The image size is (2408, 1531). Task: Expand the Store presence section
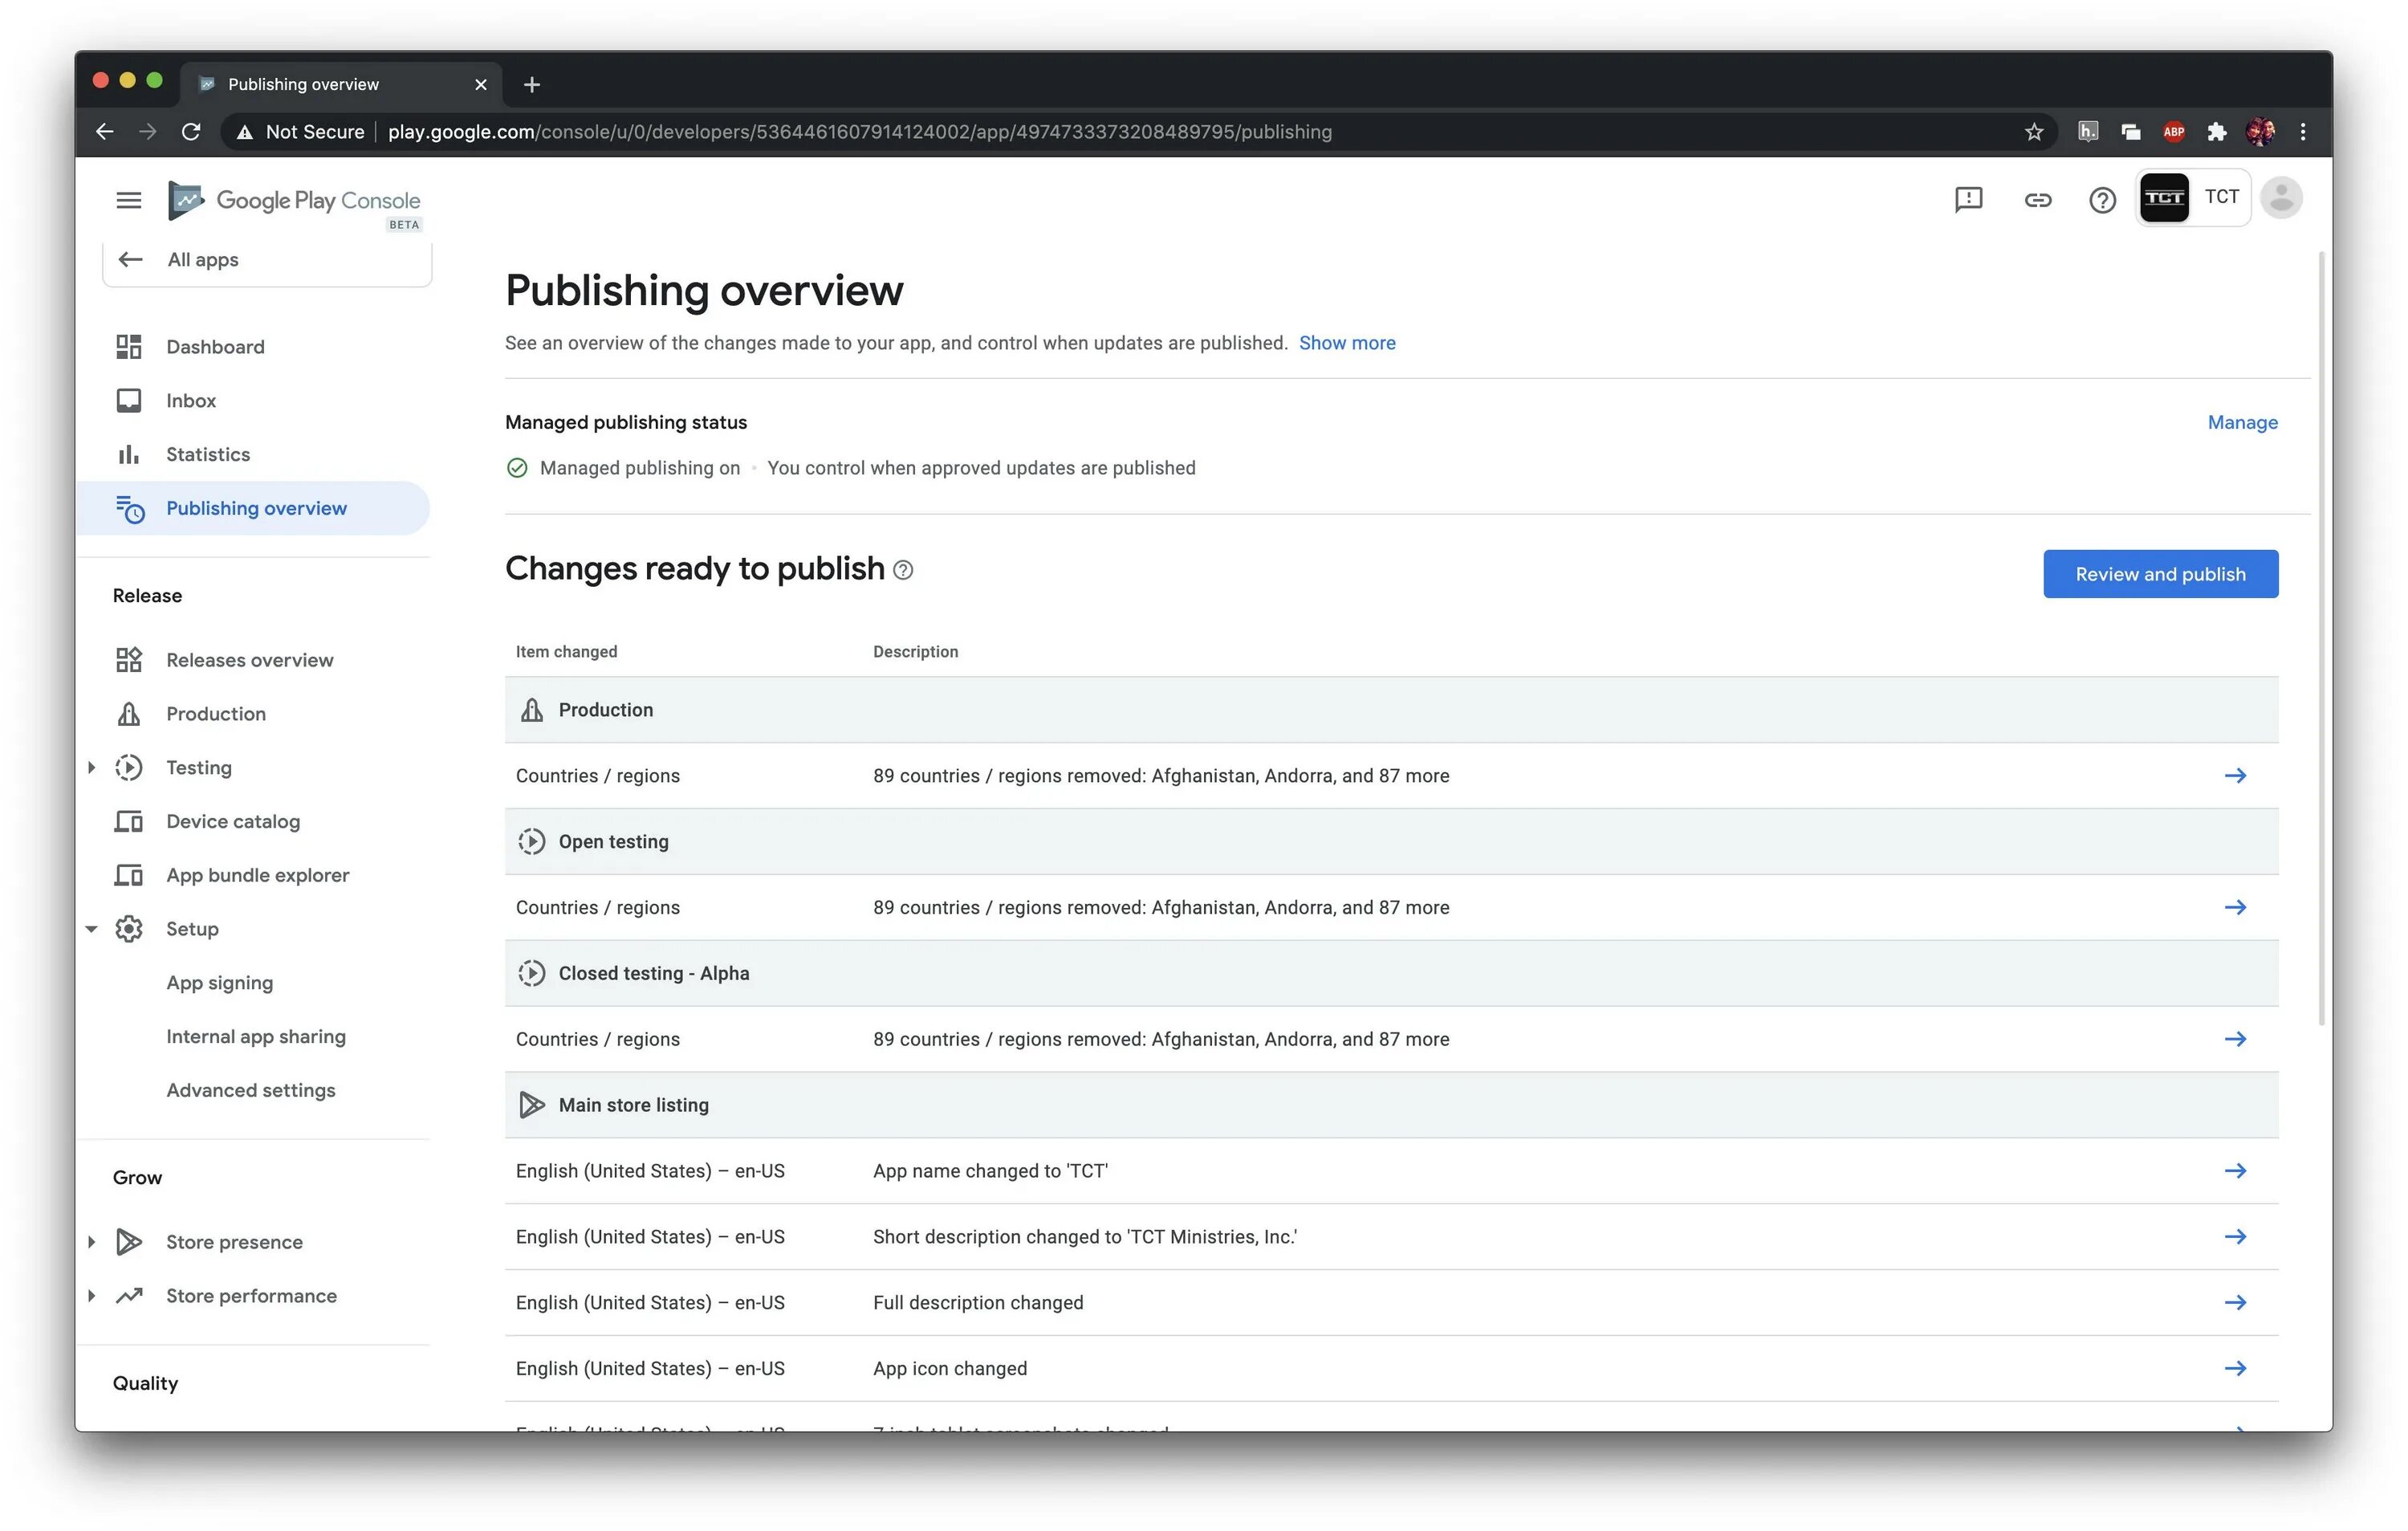[90, 1241]
